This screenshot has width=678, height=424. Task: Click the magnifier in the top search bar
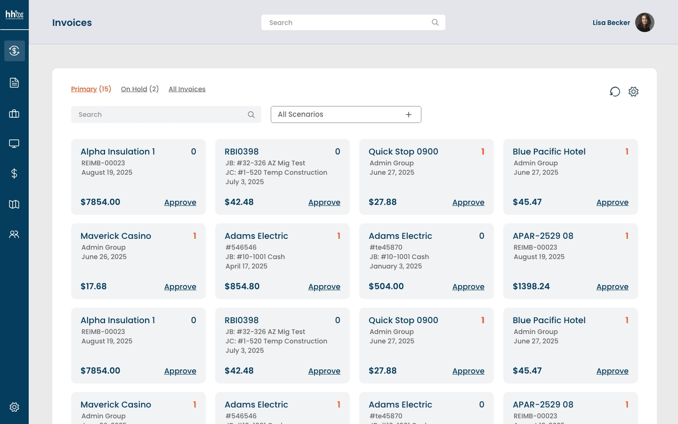[435, 22]
